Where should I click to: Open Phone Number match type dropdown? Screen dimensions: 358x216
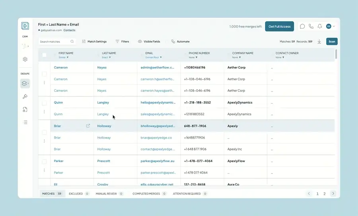click(x=193, y=58)
